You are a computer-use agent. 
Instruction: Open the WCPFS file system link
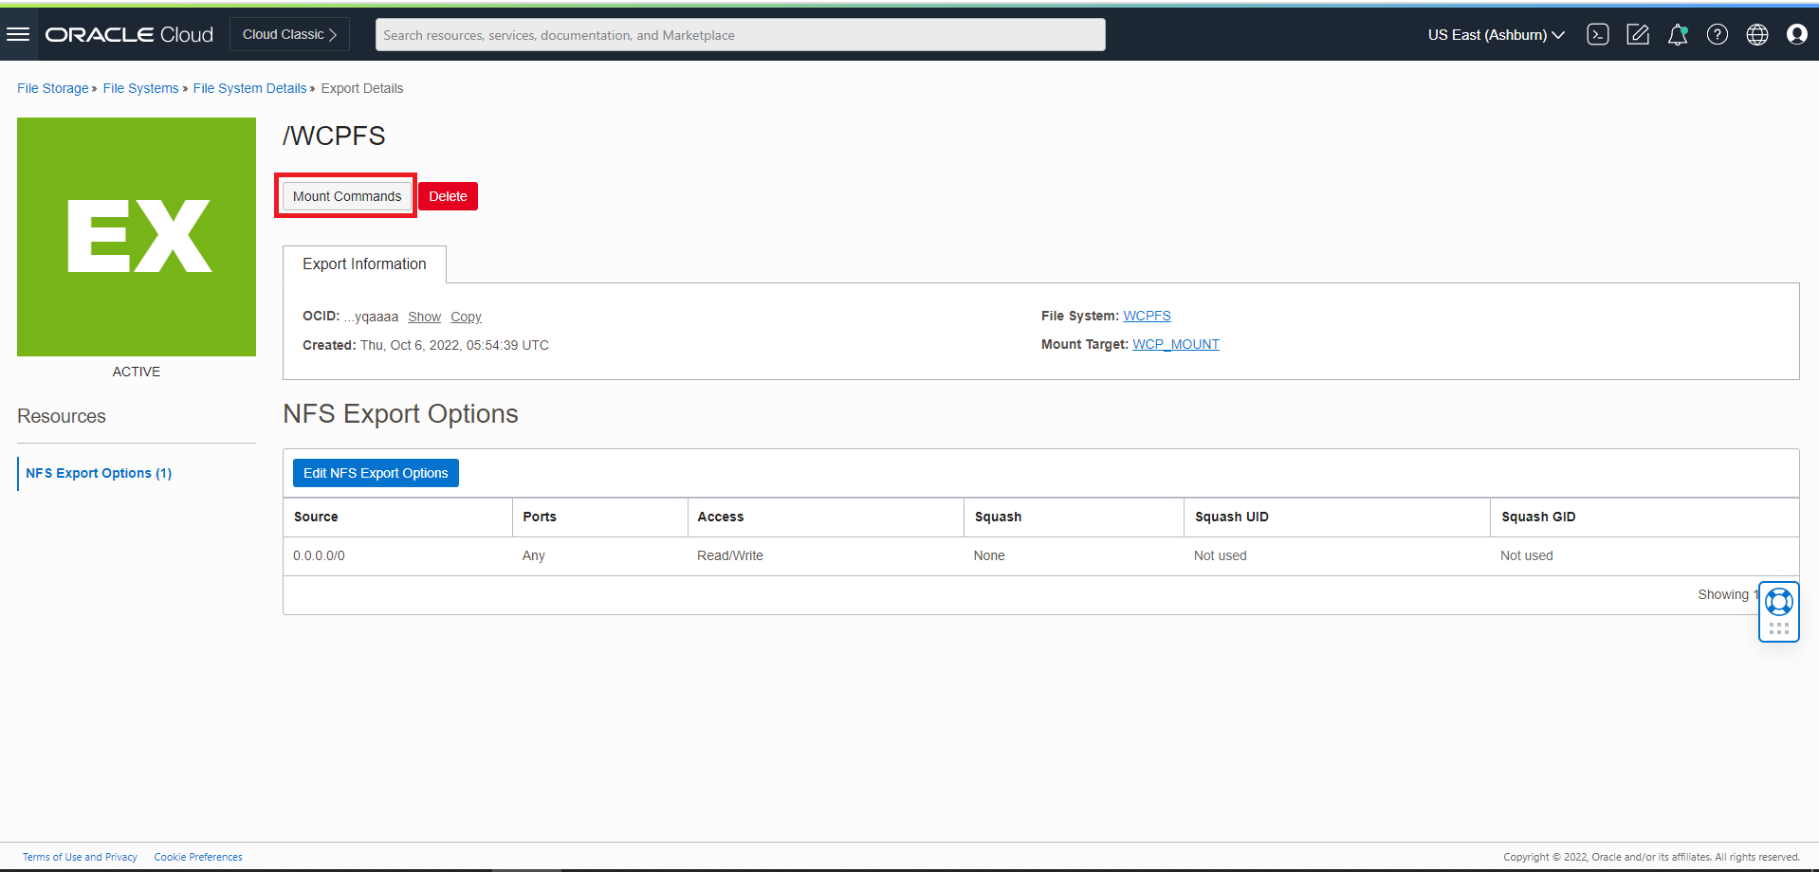coord(1147,316)
